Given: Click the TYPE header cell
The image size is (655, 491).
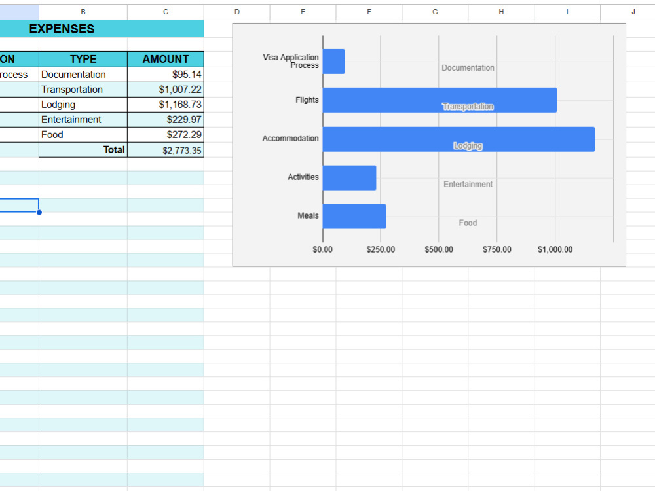Looking at the screenshot, I should pyautogui.click(x=83, y=60).
